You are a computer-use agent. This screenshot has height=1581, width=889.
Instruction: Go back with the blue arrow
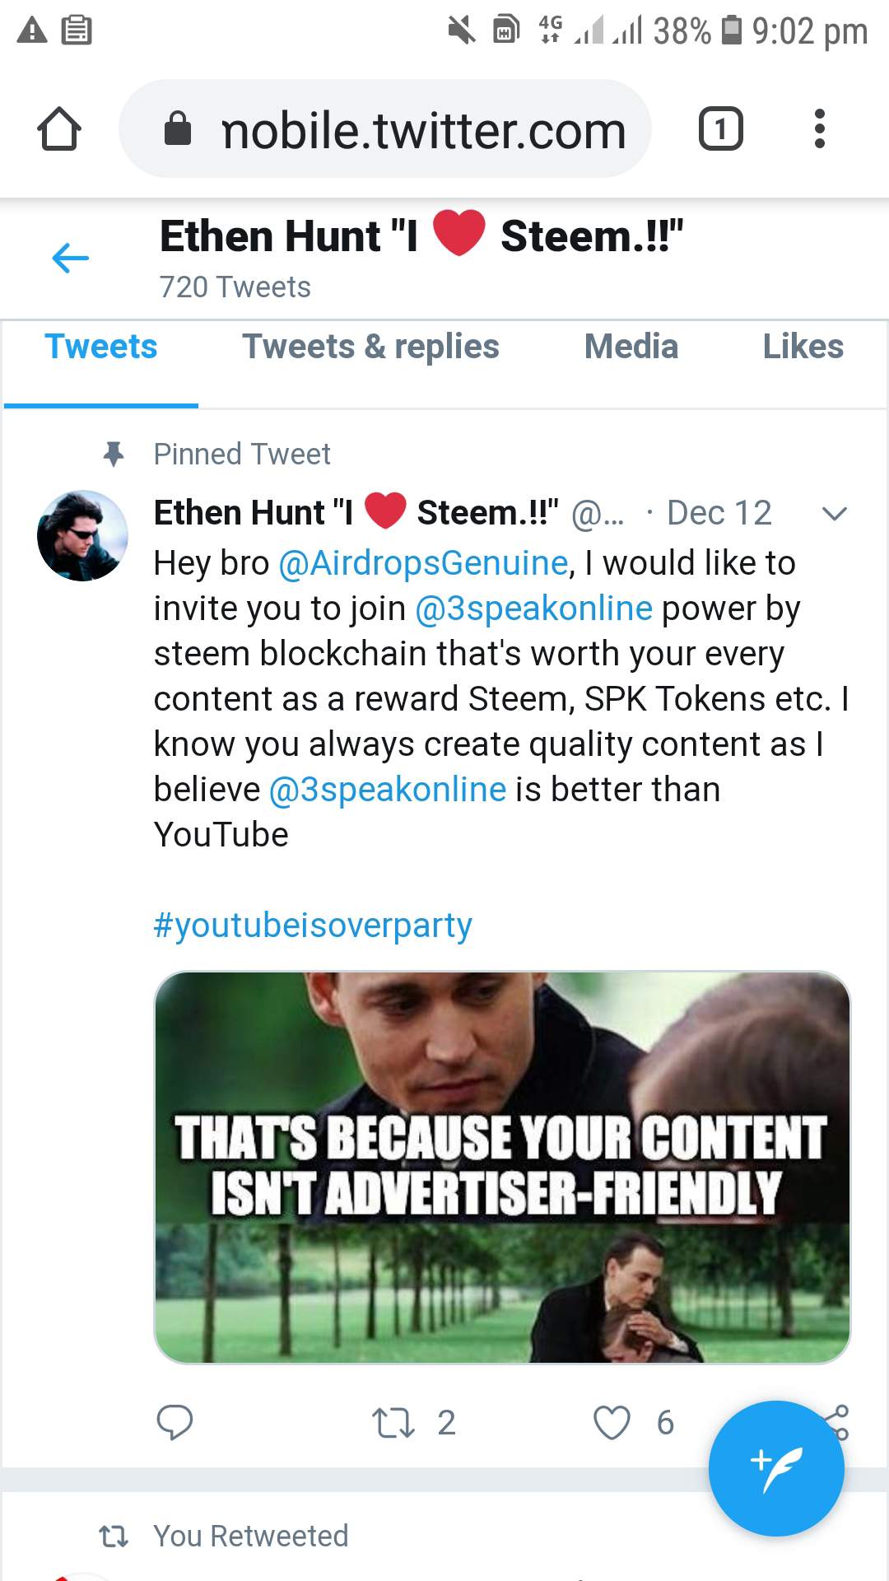click(x=71, y=259)
